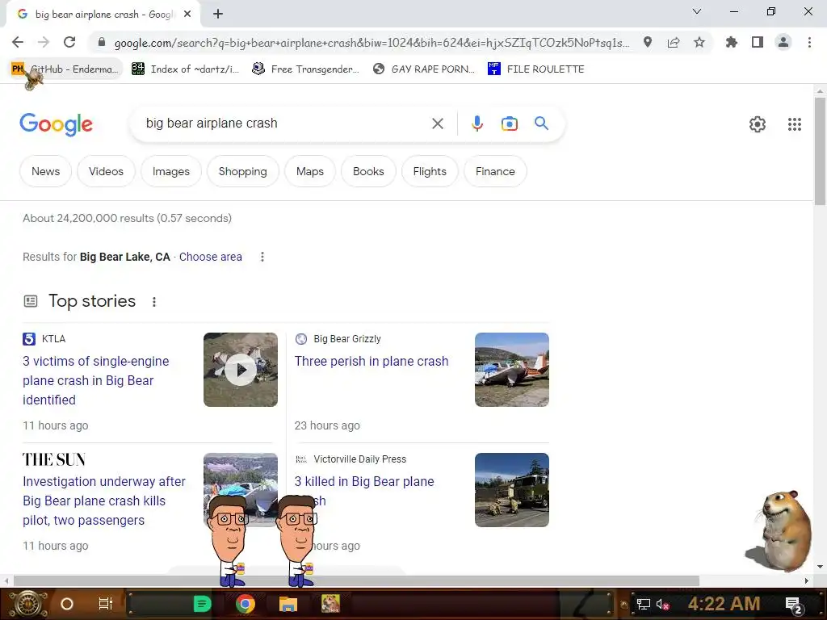Switch to Flights results

pos(430,171)
